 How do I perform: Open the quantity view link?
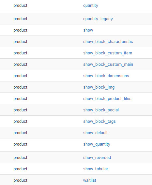(91, 6)
